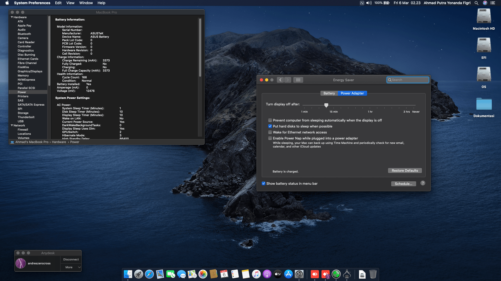Click Restore Defaults button

pyautogui.click(x=405, y=170)
